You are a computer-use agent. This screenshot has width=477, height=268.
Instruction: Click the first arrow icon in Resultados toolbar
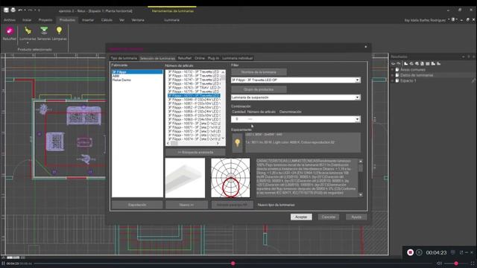[394, 63]
